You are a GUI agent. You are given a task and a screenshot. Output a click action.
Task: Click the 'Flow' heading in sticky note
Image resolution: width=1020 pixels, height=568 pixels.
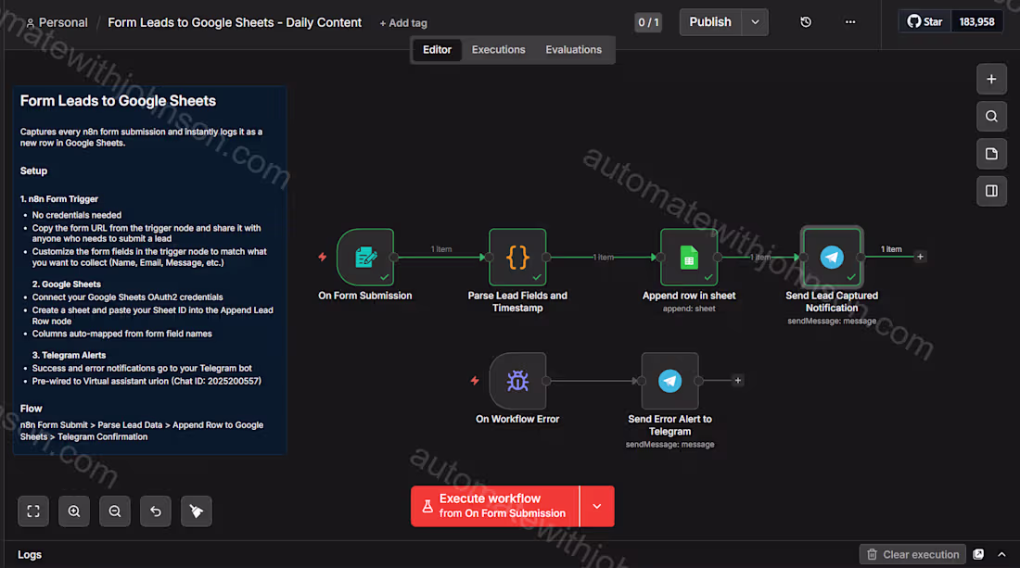coord(32,409)
